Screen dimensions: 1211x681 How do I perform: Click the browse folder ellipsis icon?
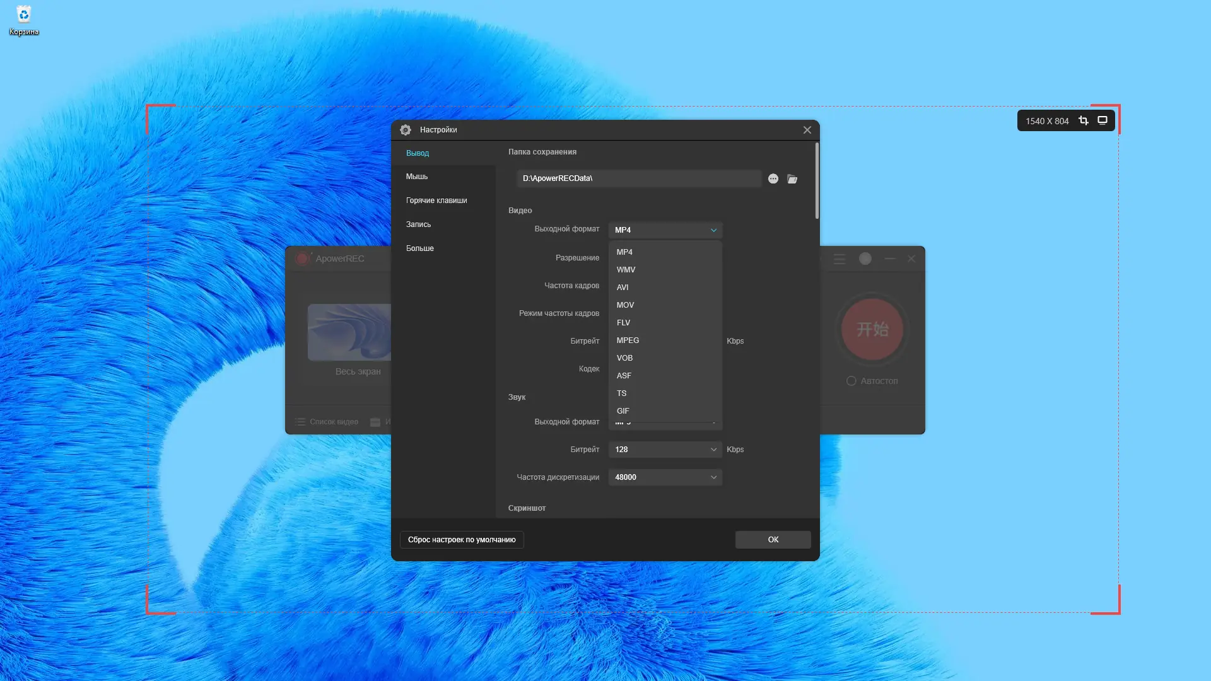pos(773,179)
